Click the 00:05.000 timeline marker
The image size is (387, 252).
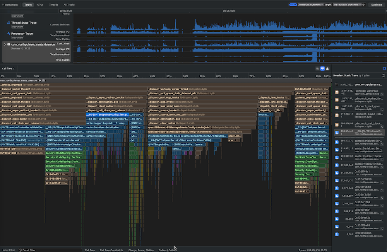[x=229, y=11]
